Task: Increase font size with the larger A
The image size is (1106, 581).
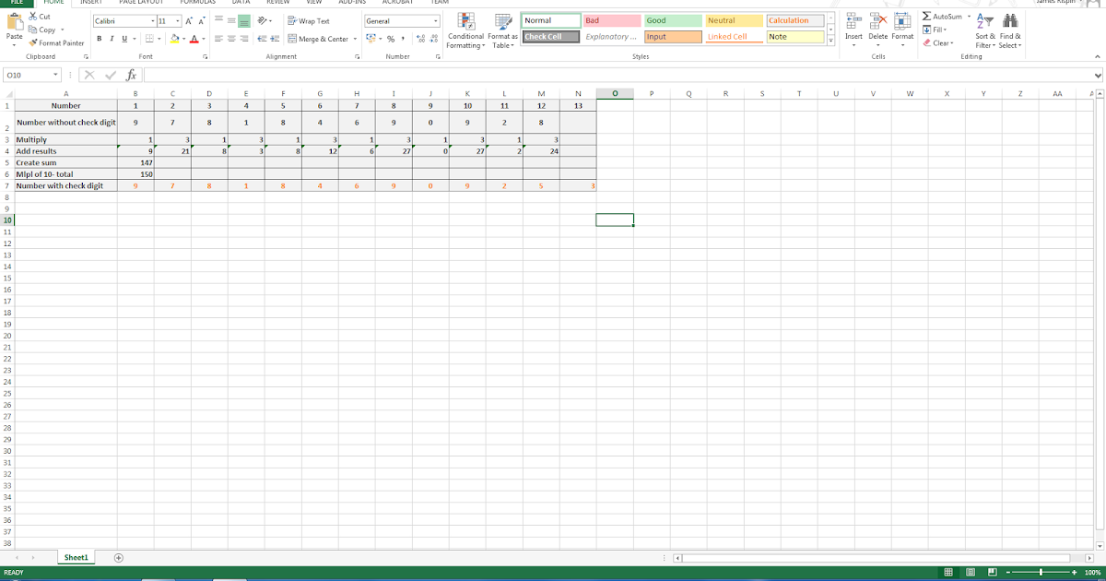Action: click(189, 20)
